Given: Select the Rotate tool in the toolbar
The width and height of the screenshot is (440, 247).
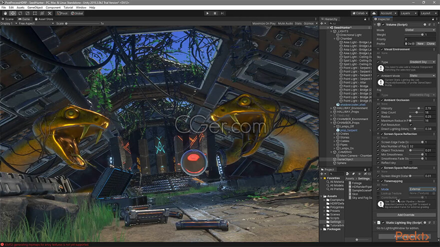Looking at the screenshot, I should pos(20,13).
